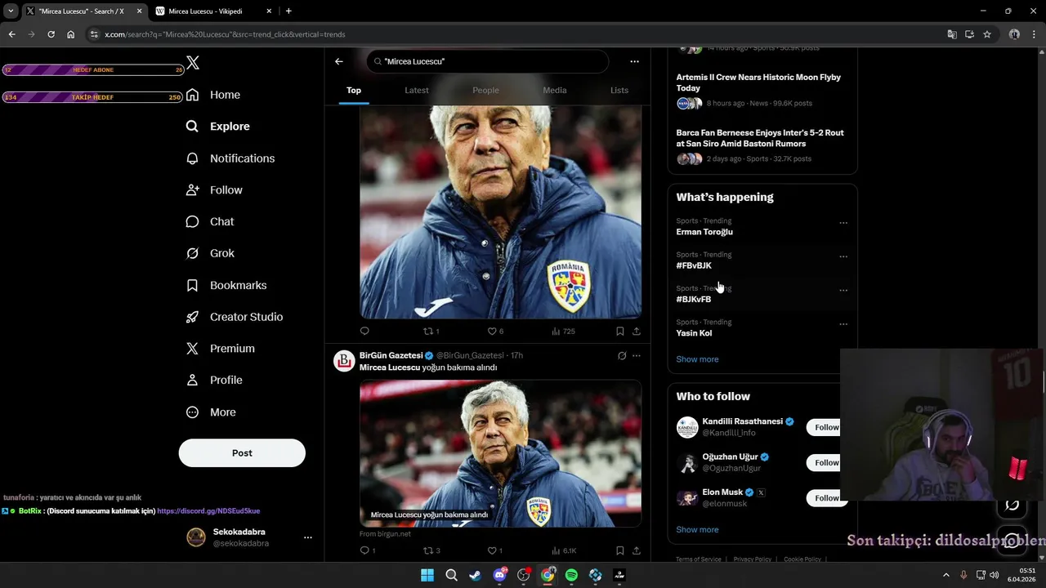Open three-dot menu on BirGün post
This screenshot has height=588, width=1046.
pyautogui.click(x=637, y=355)
